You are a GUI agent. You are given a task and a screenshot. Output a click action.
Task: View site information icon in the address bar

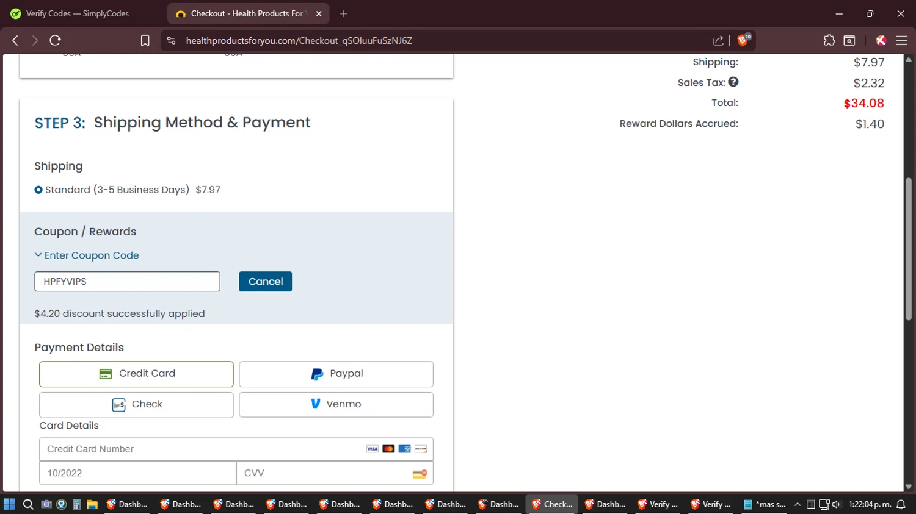point(172,40)
